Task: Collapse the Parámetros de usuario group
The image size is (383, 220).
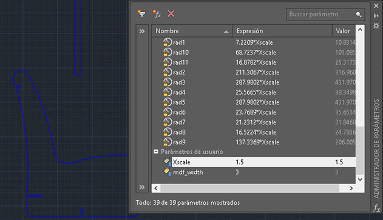Action: (x=156, y=152)
